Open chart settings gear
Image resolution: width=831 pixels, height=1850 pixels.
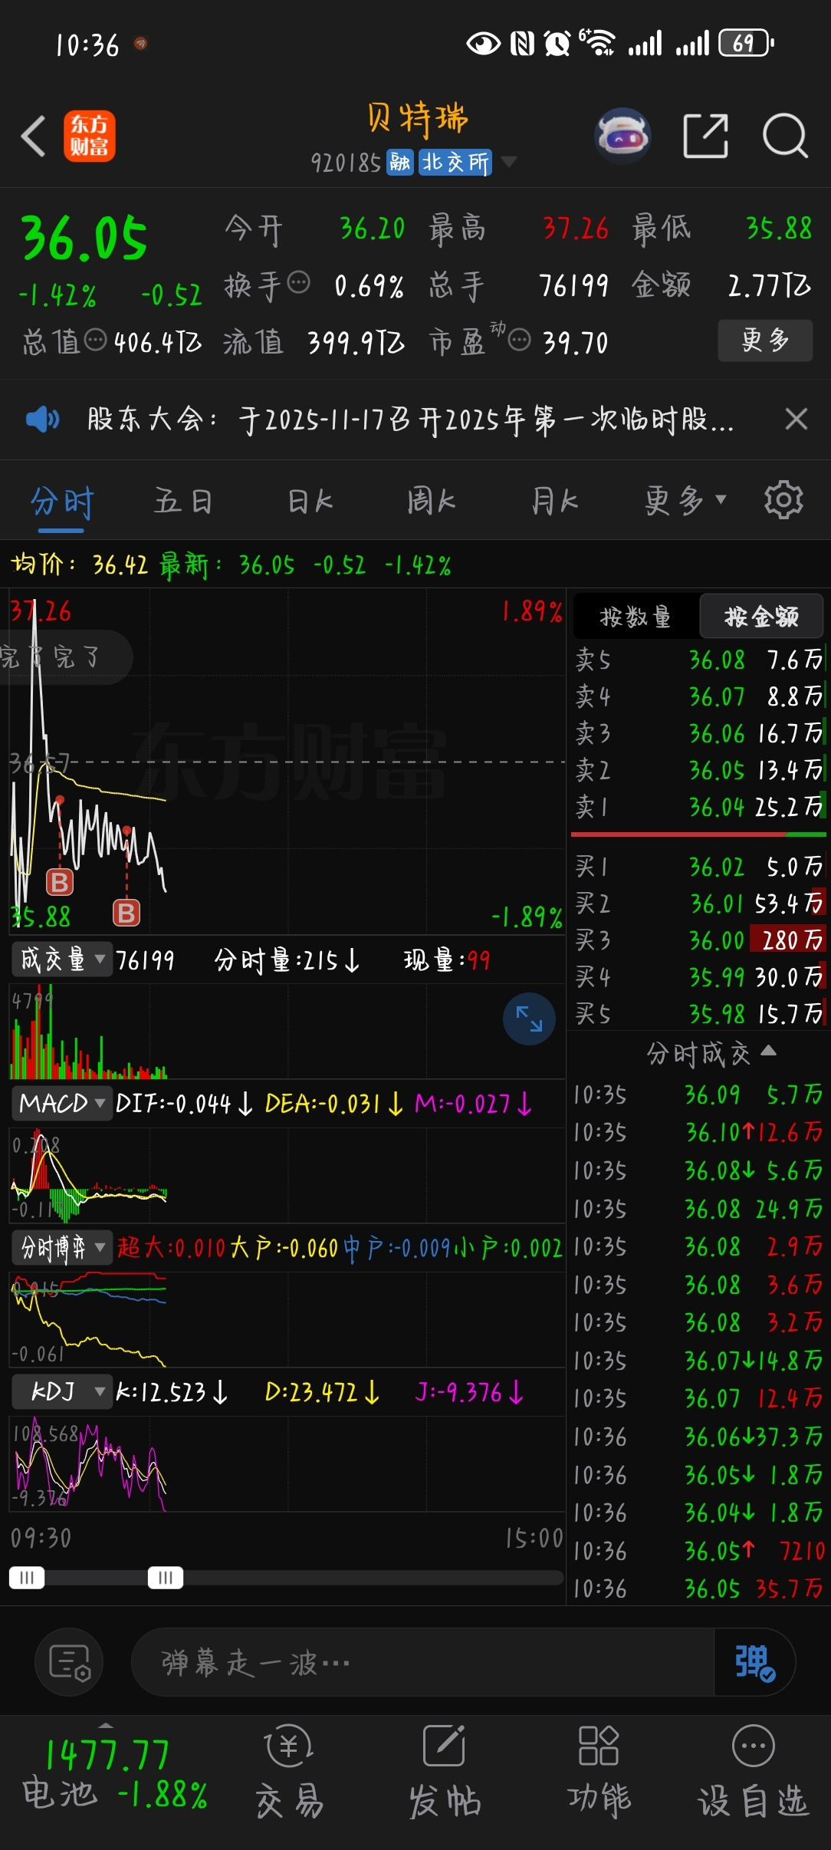click(x=783, y=500)
